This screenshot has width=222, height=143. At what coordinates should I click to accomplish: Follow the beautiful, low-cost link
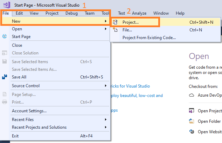(x=137, y=96)
